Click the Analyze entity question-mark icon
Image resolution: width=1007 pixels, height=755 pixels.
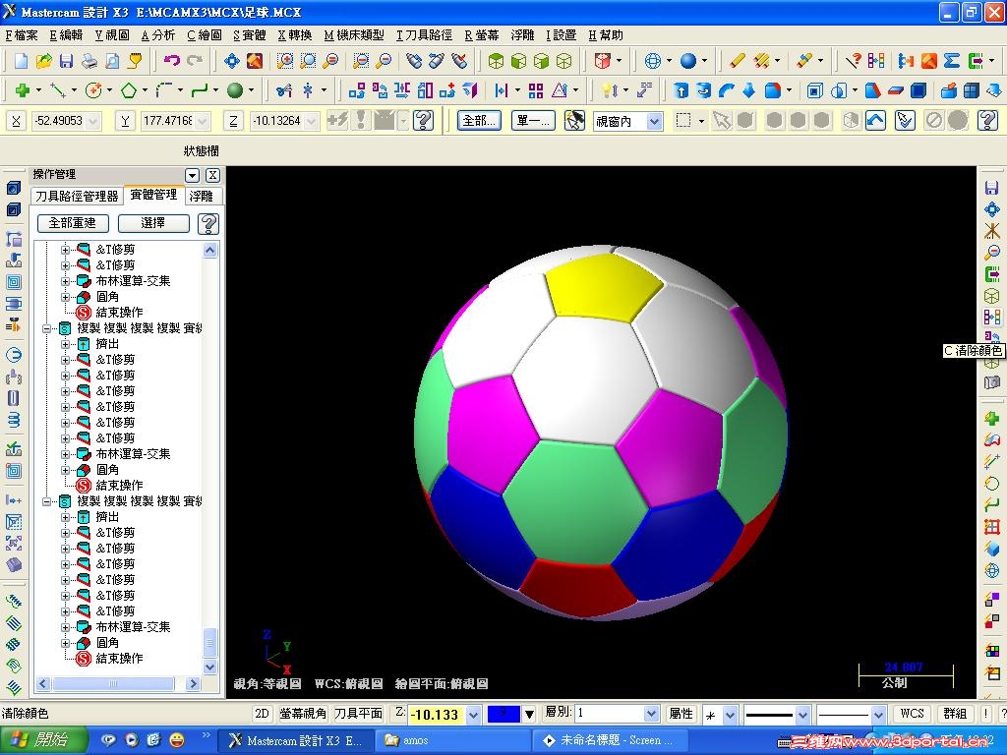point(853,61)
